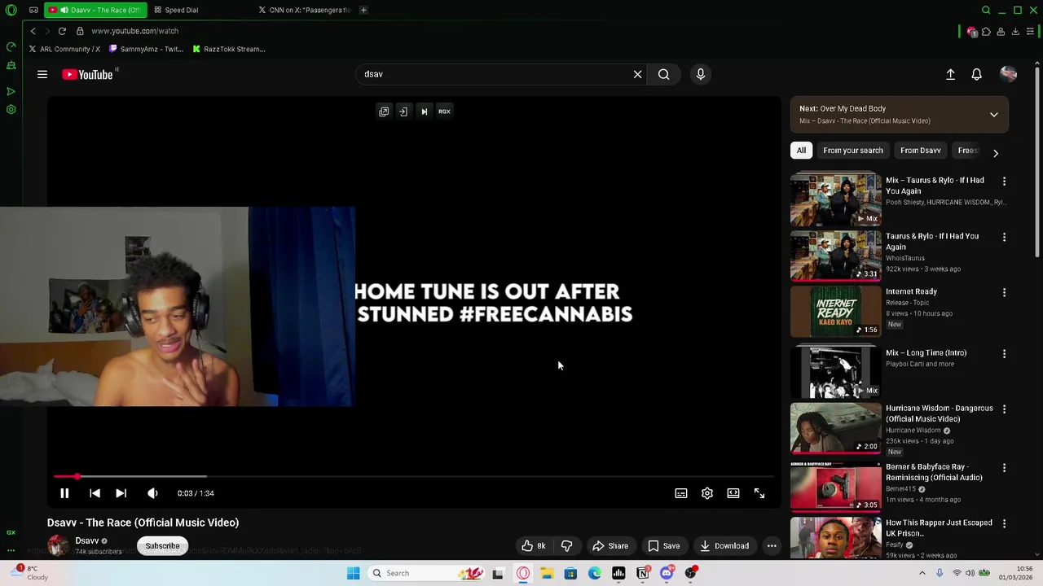Open options for Hurricane Wisdom - Dangerous

click(x=1004, y=409)
